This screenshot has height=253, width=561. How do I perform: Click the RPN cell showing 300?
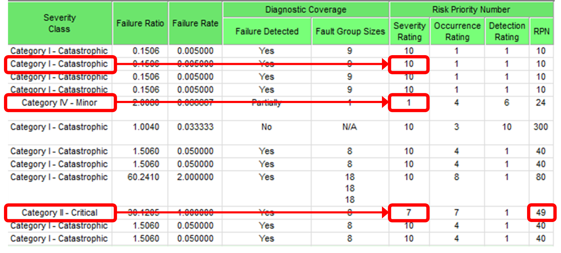541,127
